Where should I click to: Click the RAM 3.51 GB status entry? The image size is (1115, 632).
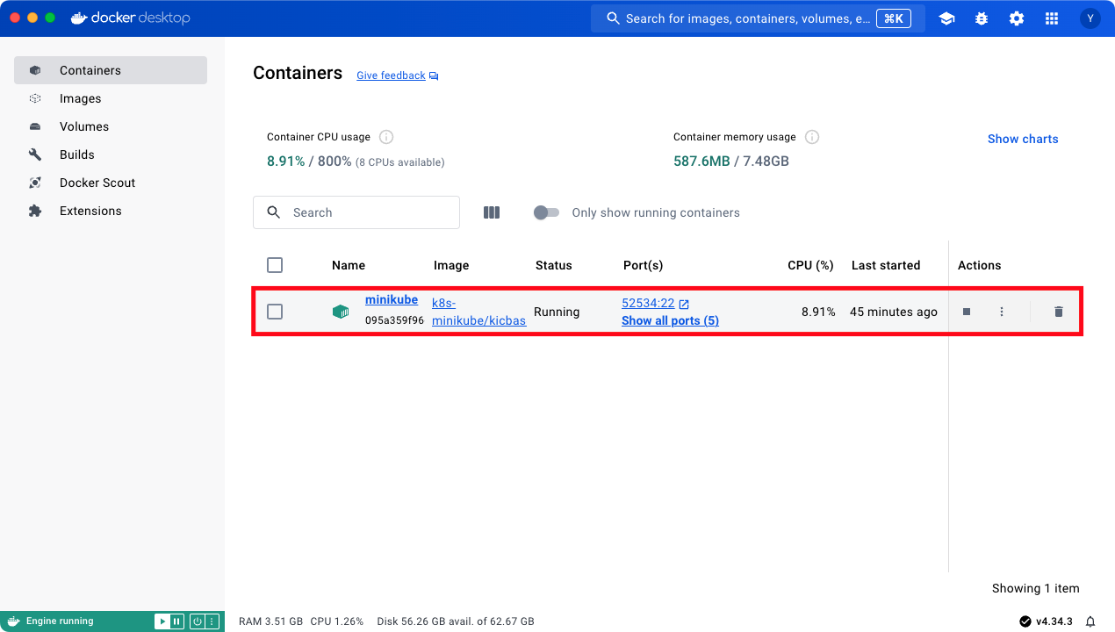tap(270, 621)
